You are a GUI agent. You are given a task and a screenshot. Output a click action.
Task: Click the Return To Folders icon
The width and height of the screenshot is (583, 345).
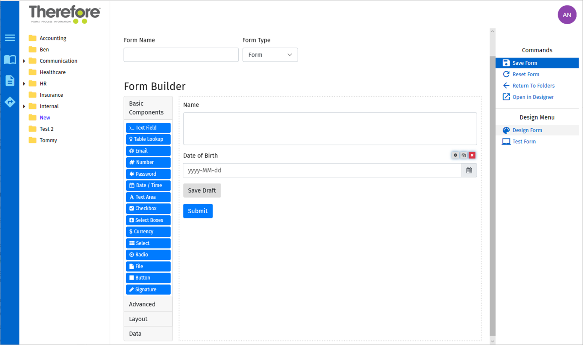(506, 86)
